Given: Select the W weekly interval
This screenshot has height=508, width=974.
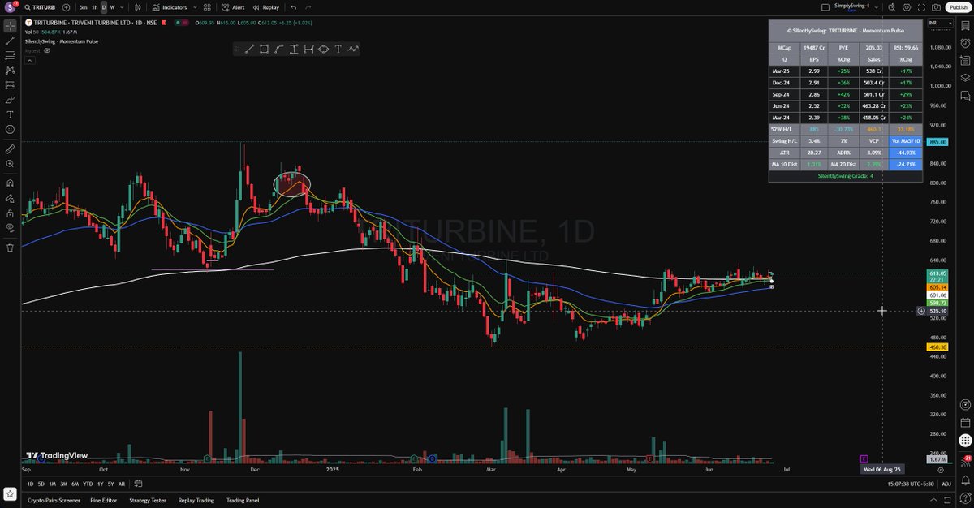Looking at the screenshot, I should tap(112, 7).
